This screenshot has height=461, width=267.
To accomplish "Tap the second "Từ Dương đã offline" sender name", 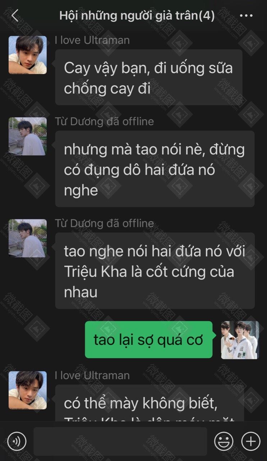I will click(x=104, y=223).
